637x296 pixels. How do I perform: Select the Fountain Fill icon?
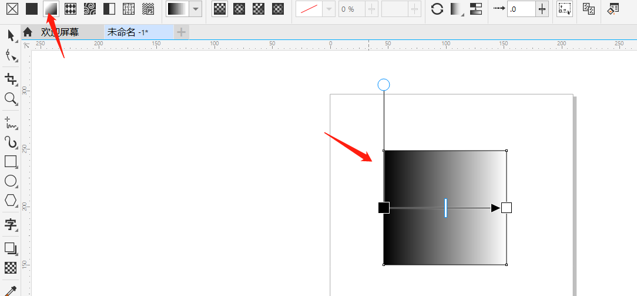[51, 9]
